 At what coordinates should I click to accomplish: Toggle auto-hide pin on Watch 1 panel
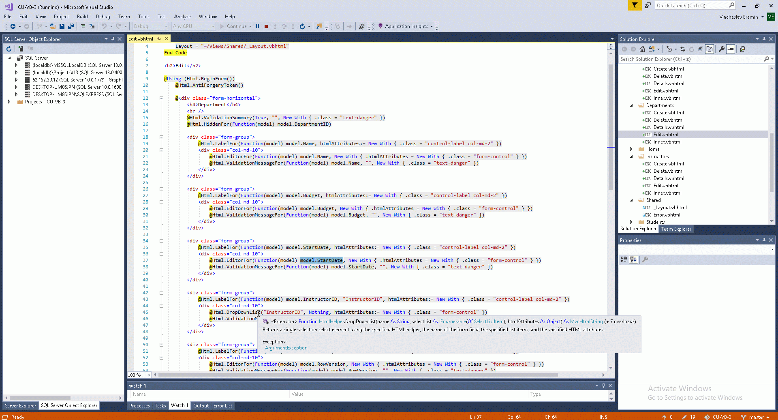click(603, 386)
